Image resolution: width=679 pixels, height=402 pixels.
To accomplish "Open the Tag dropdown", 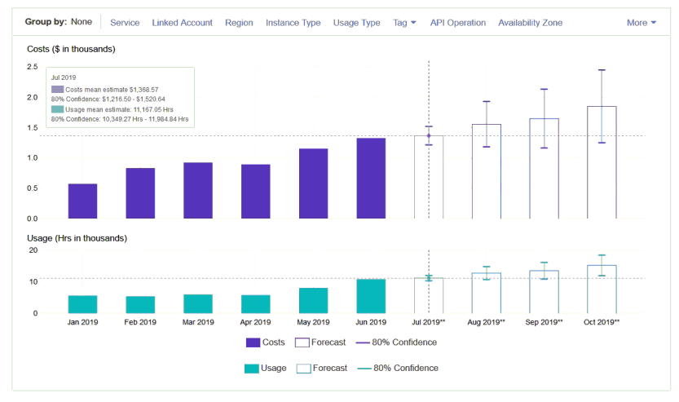I will pyautogui.click(x=404, y=23).
